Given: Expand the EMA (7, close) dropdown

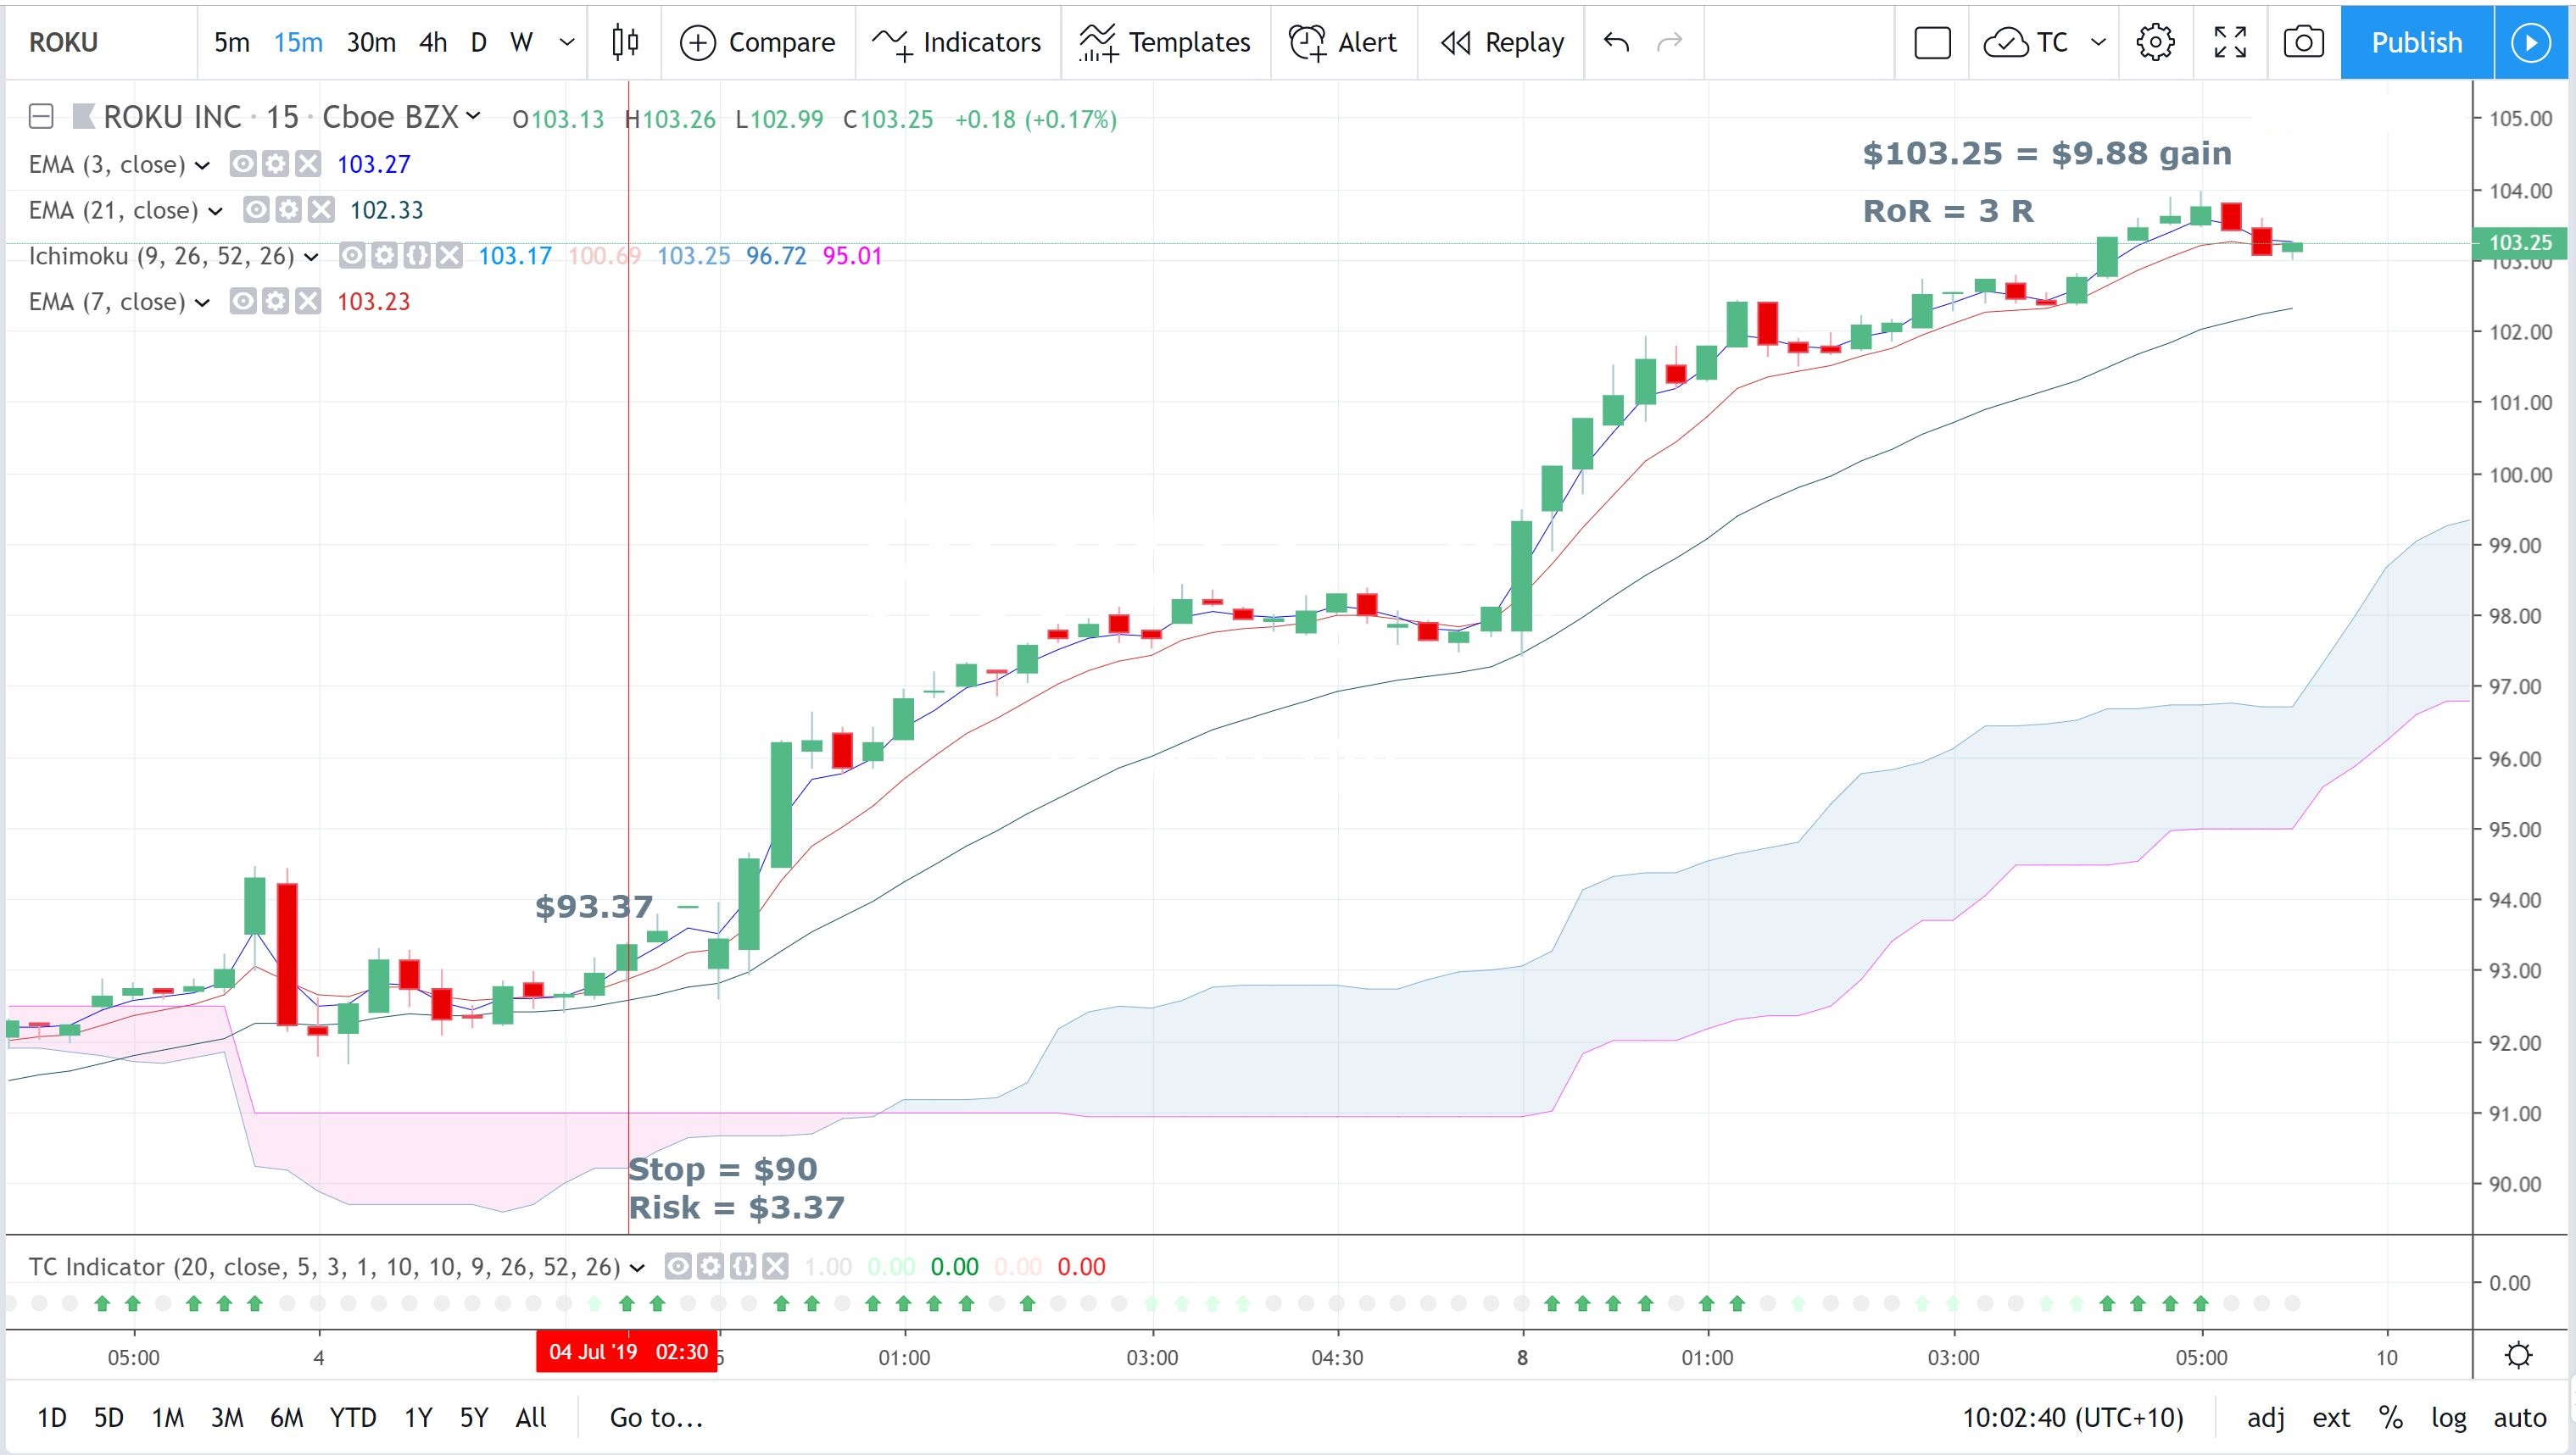Looking at the screenshot, I should [x=202, y=303].
